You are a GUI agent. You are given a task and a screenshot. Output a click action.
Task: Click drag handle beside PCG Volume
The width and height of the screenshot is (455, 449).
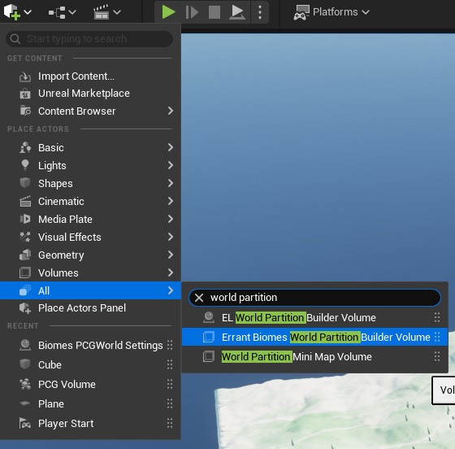[170, 384]
